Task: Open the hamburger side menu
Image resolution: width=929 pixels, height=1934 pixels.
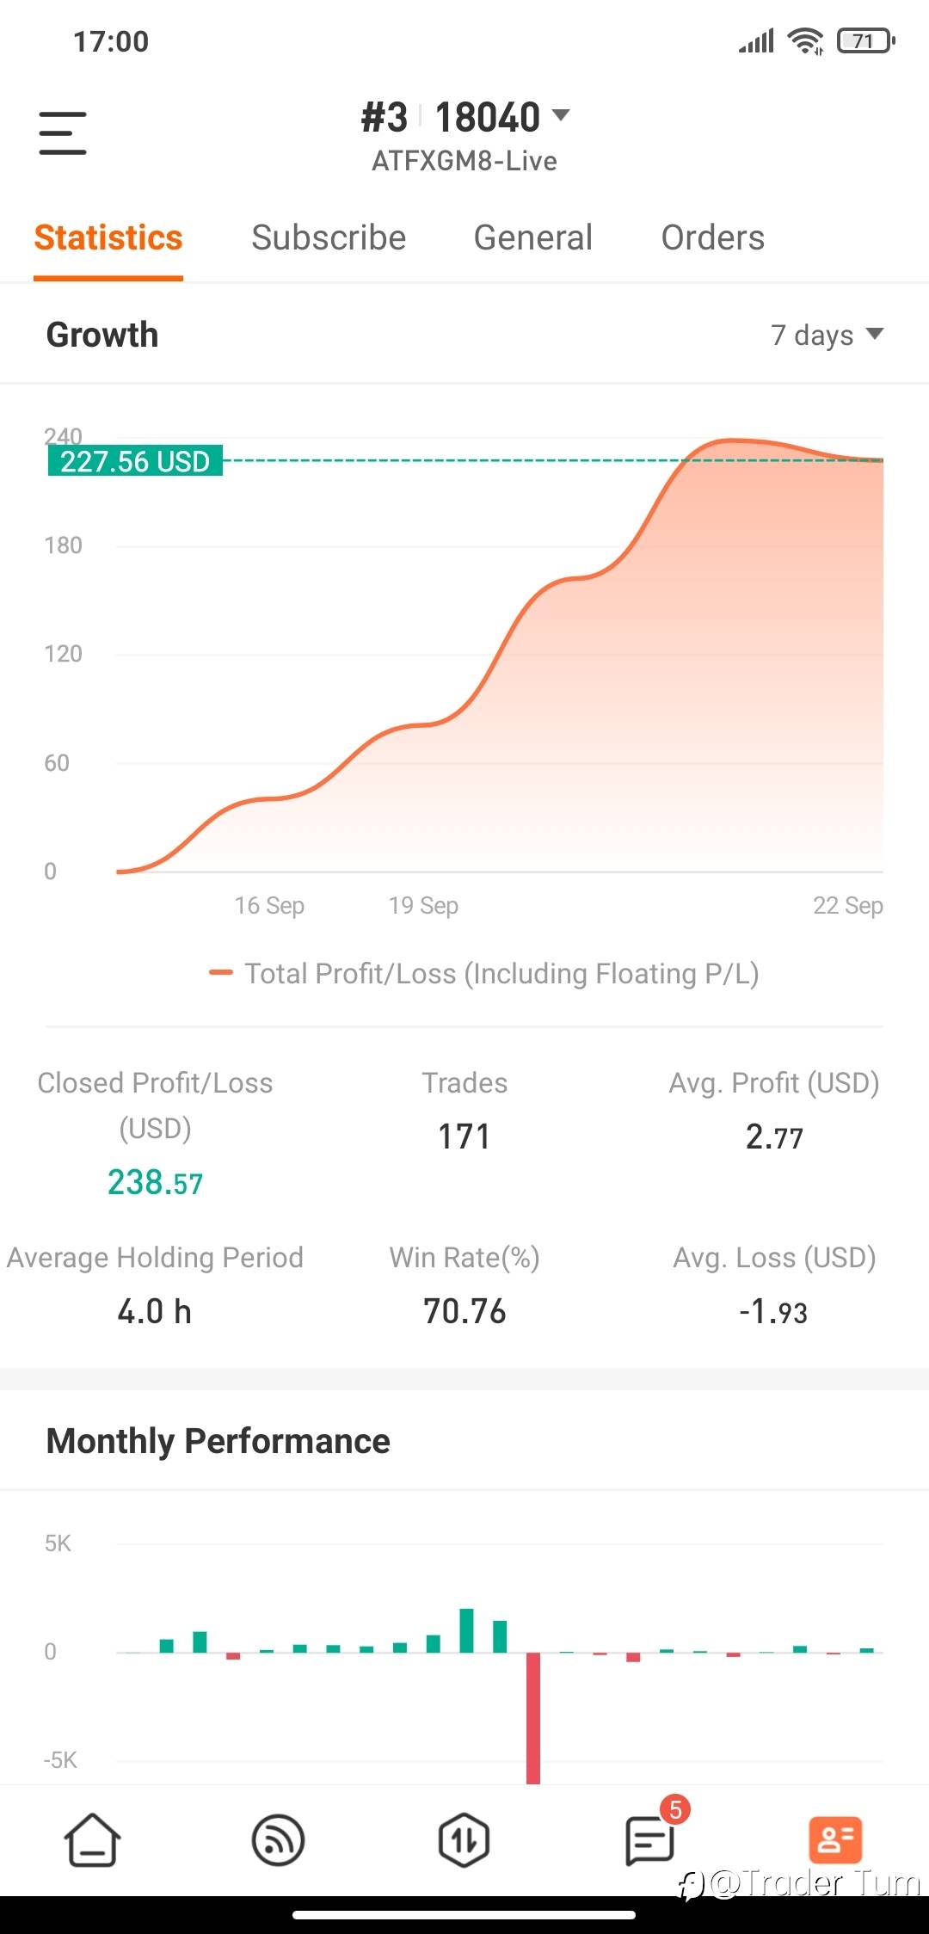Action: click(x=63, y=133)
